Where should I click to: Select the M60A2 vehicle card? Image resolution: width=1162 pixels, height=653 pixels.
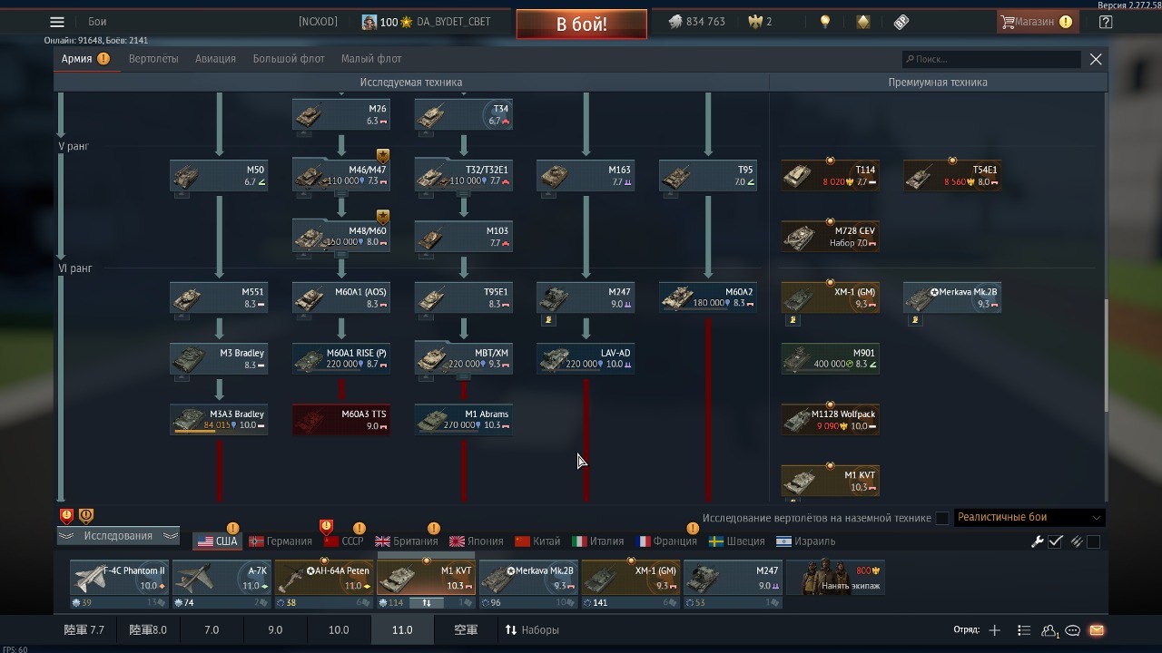pyautogui.click(x=708, y=297)
